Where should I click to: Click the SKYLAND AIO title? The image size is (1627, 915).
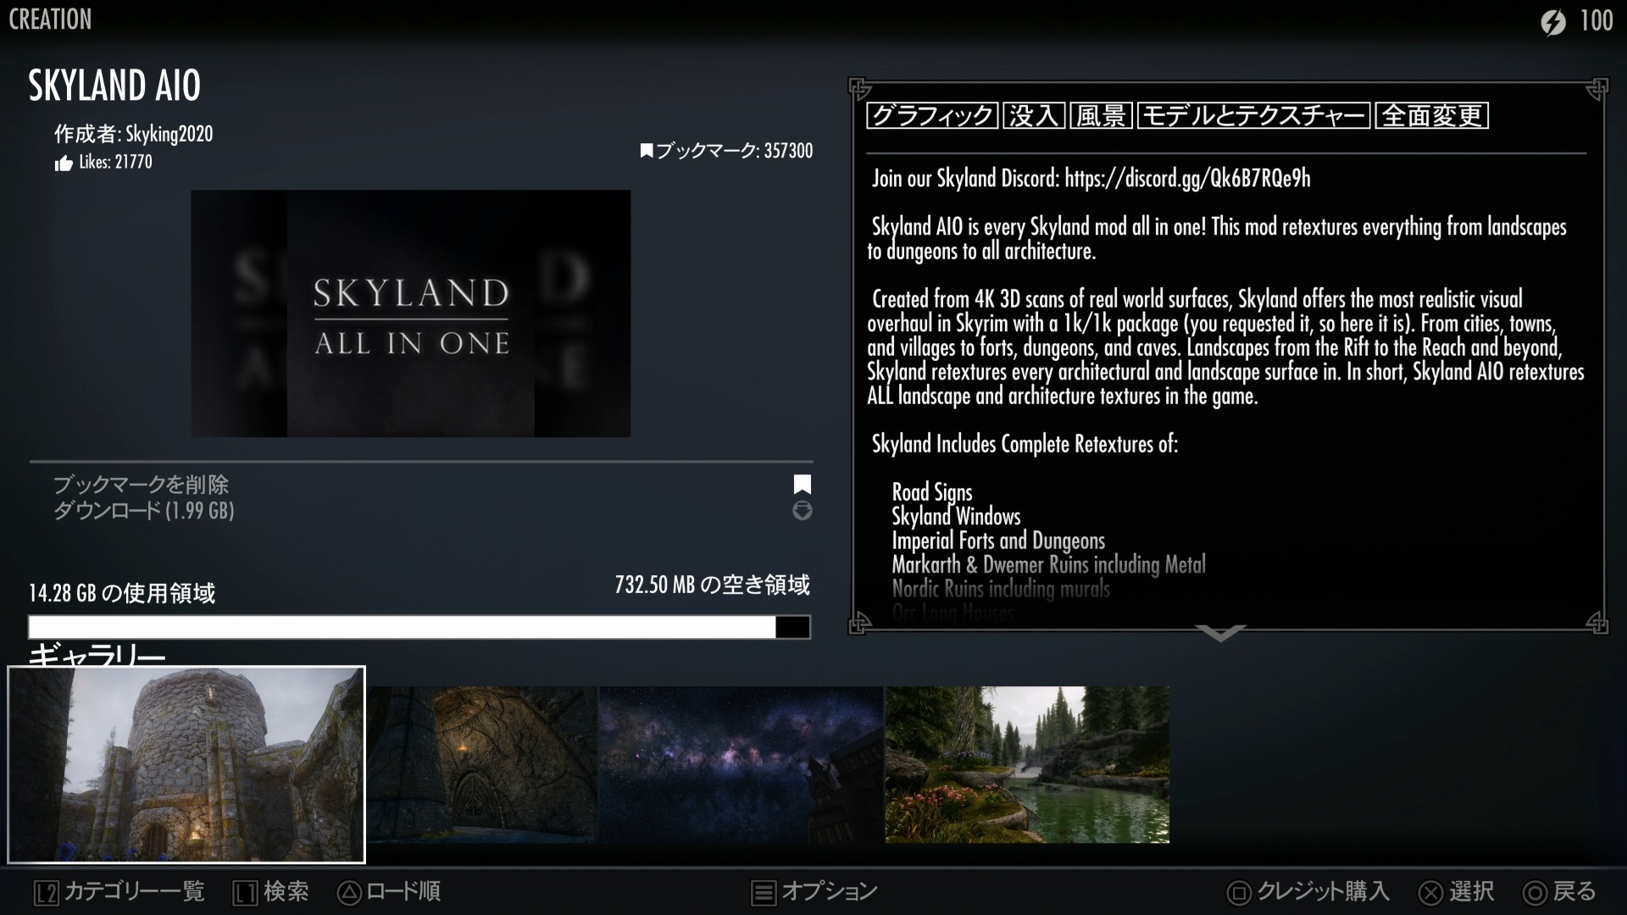tap(114, 86)
